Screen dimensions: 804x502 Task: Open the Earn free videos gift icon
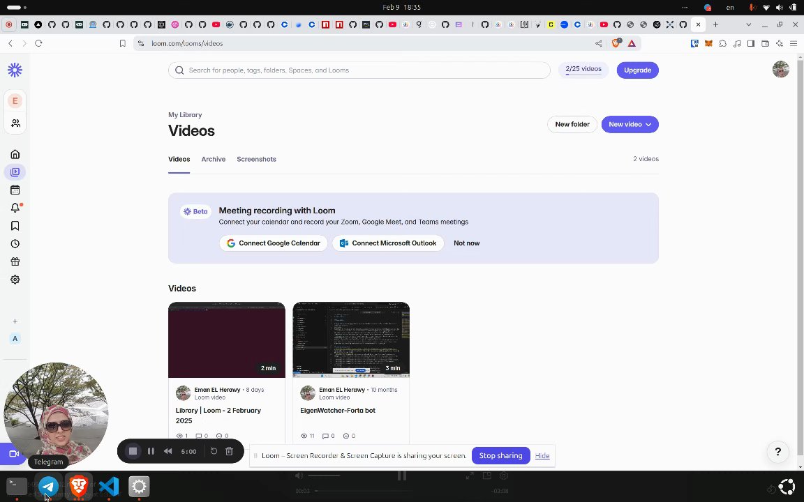(x=15, y=261)
